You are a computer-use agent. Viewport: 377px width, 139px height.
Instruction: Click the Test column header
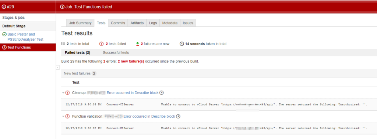[76, 83]
